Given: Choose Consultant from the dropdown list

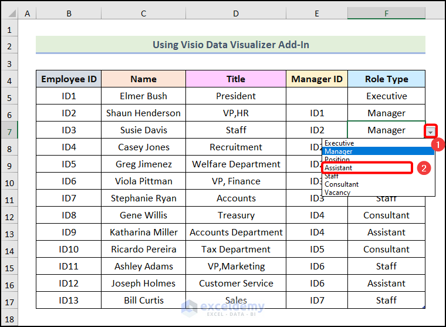Looking at the screenshot, I should pos(342,184).
